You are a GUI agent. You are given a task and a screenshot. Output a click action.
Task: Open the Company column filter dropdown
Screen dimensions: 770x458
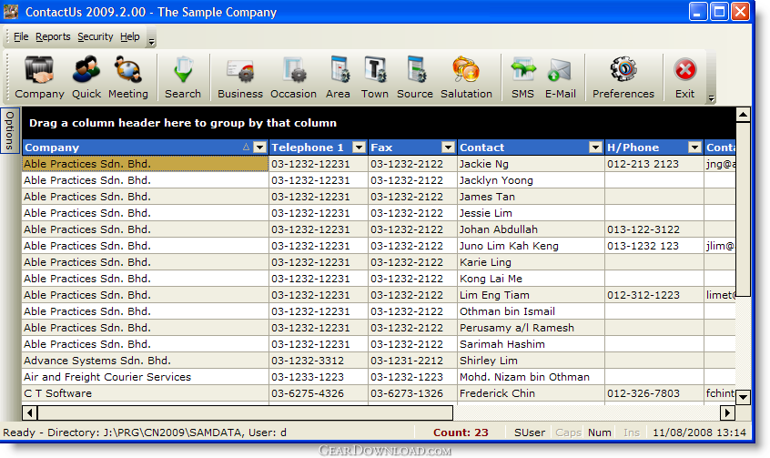[259, 148]
